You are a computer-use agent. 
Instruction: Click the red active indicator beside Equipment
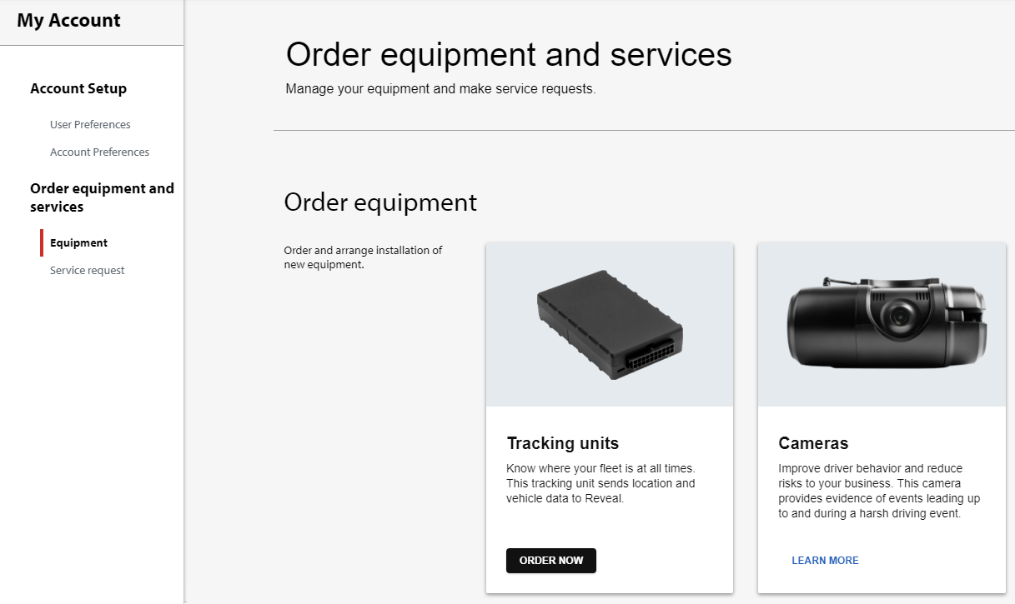pos(43,242)
